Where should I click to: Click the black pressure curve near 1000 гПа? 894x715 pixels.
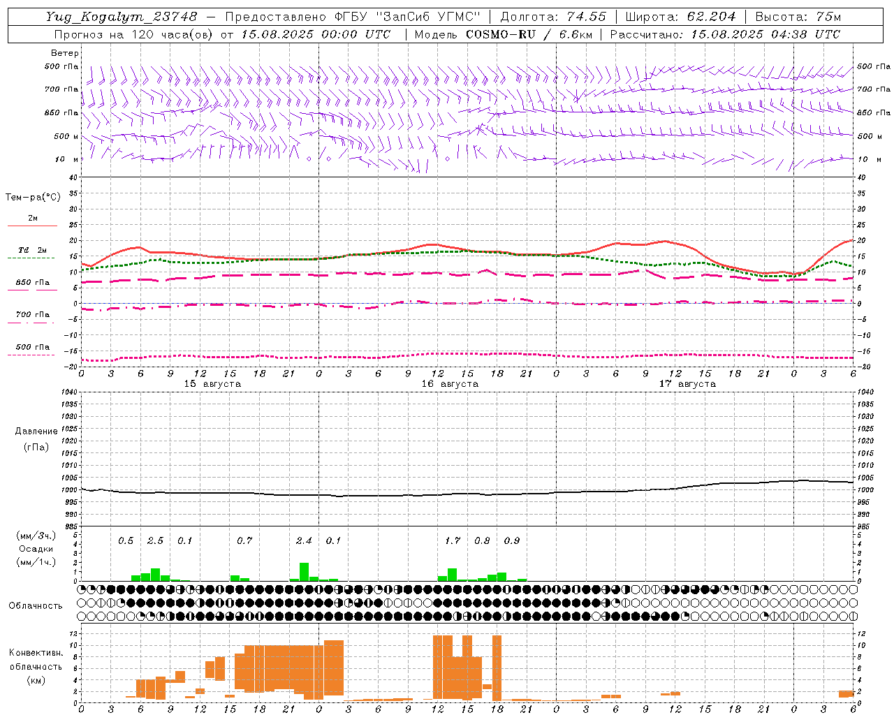tap(468, 494)
